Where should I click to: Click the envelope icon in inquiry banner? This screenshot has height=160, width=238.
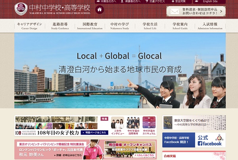pos(175,11)
